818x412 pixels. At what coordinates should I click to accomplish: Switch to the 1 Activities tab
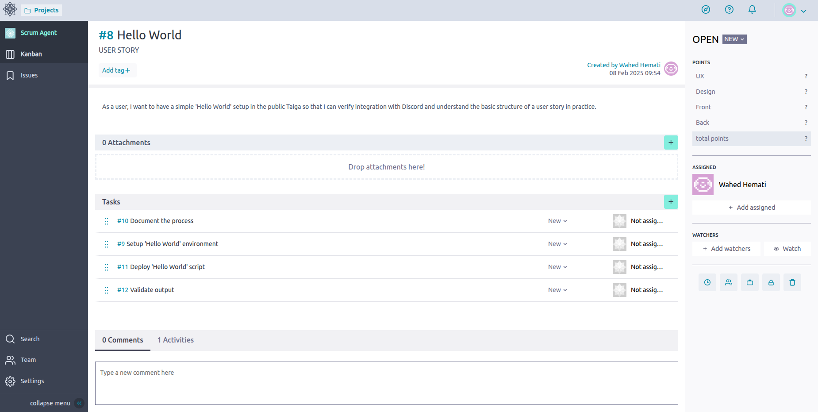coord(176,340)
